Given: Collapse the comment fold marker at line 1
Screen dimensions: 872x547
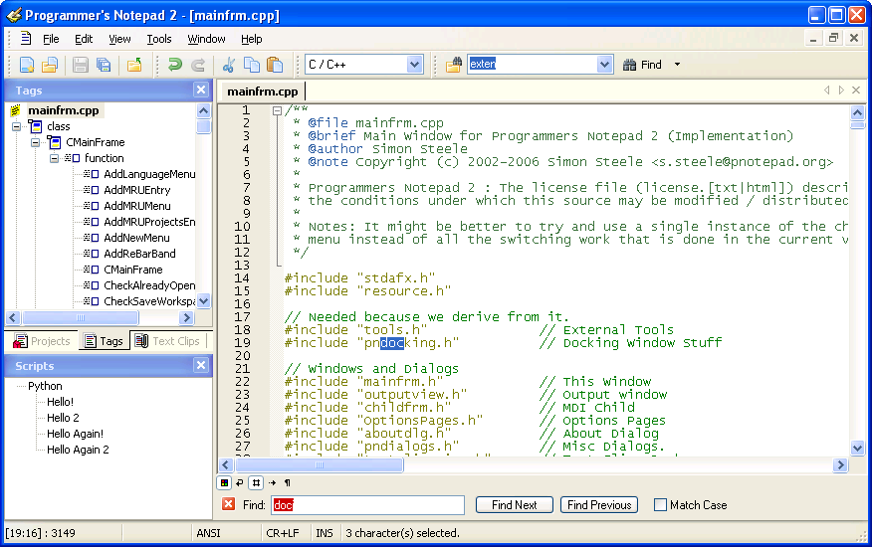Looking at the screenshot, I should [x=277, y=110].
